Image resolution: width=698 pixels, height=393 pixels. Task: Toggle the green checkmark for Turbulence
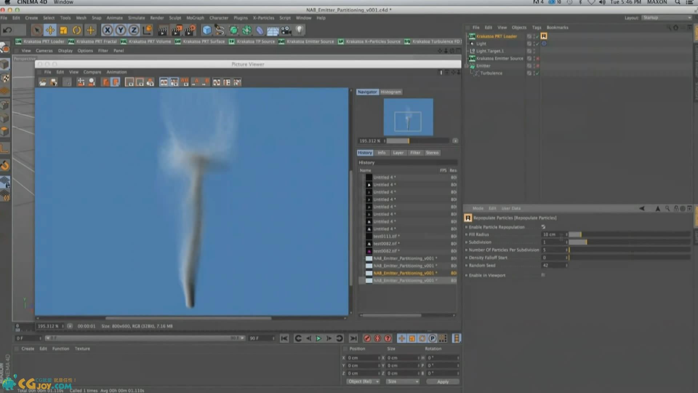(x=537, y=73)
